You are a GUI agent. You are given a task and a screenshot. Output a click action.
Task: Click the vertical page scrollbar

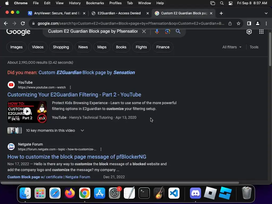click(x=270, y=49)
